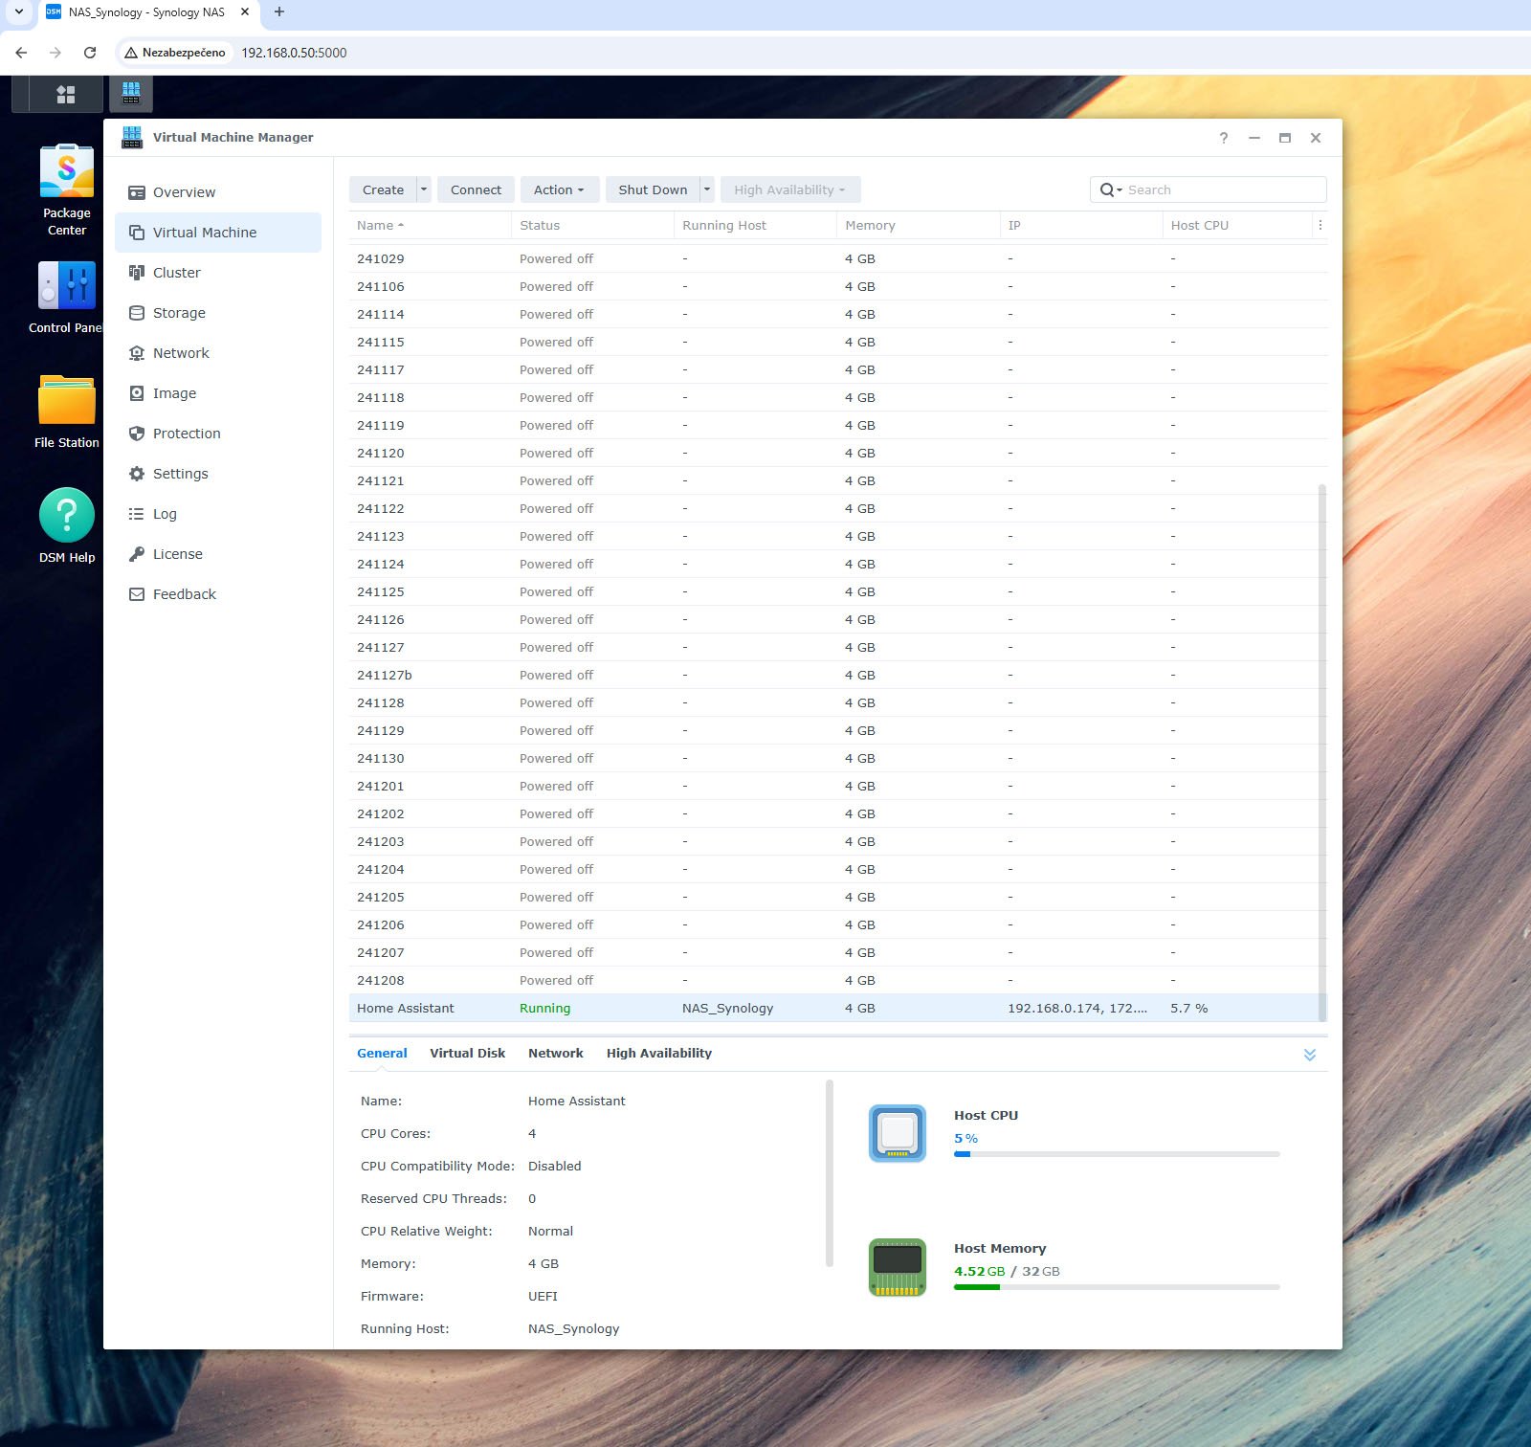Collapse the VM details panel chevron

[x=1309, y=1055]
